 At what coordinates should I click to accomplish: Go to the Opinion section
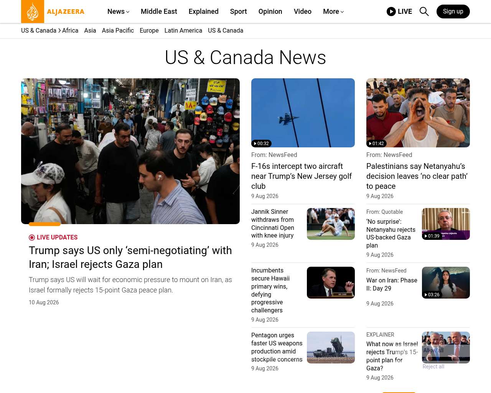[x=270, y=12]
